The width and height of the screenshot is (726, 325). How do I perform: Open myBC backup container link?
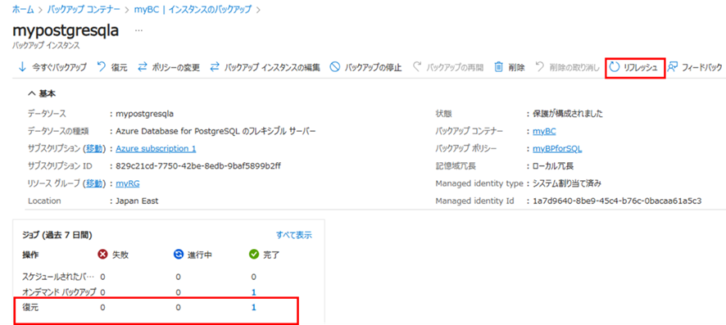[544, 131]
